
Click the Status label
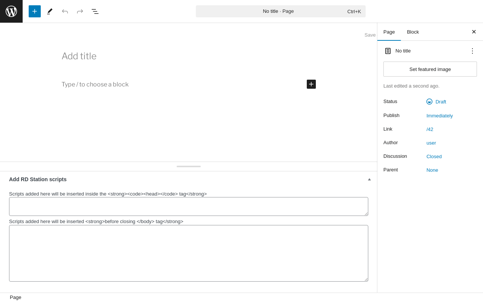pyautogui.click(x=390, y=101)
